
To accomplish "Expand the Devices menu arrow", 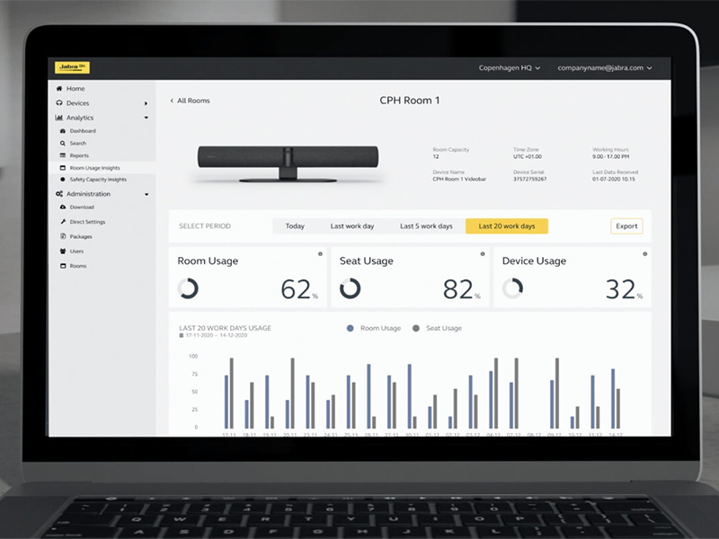I will (x=146, y=103).
